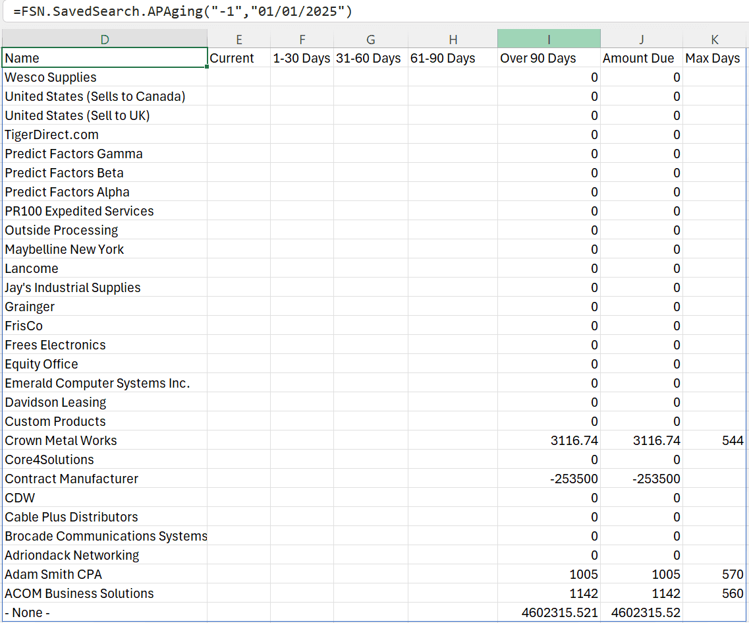749x623 pixels.
Task: Click the Over 90 Days header cell
Action: point(549,58)
